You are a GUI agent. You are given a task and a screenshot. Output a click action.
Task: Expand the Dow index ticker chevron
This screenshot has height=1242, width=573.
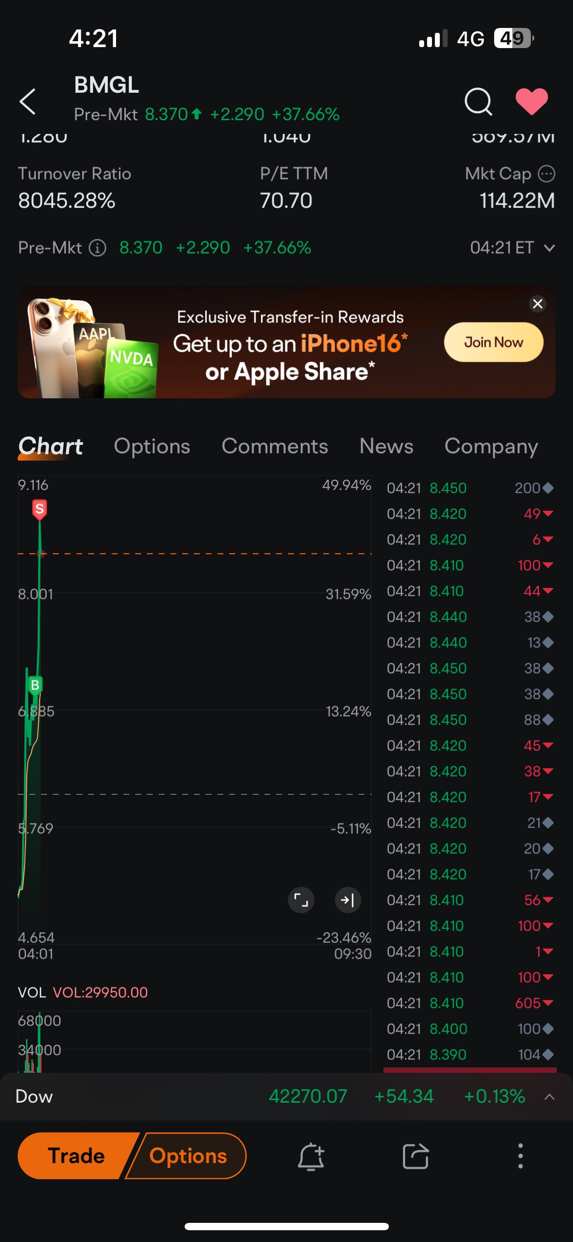coord(549,1097)
